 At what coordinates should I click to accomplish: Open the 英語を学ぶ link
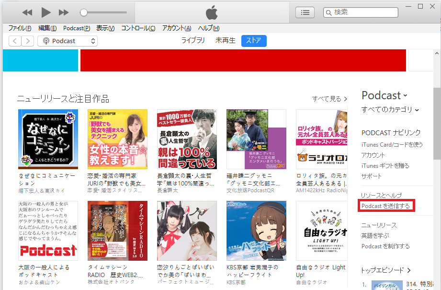point(375,236)
